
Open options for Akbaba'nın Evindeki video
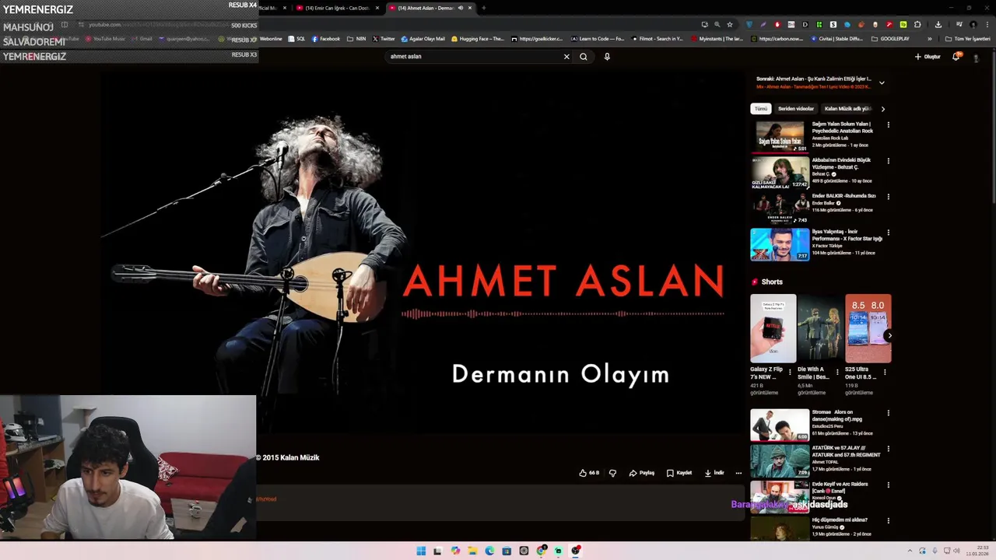[888, 161]
